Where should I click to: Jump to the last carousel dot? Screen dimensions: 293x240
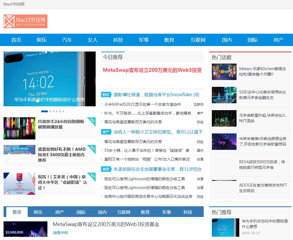click(x=64, y=111)
